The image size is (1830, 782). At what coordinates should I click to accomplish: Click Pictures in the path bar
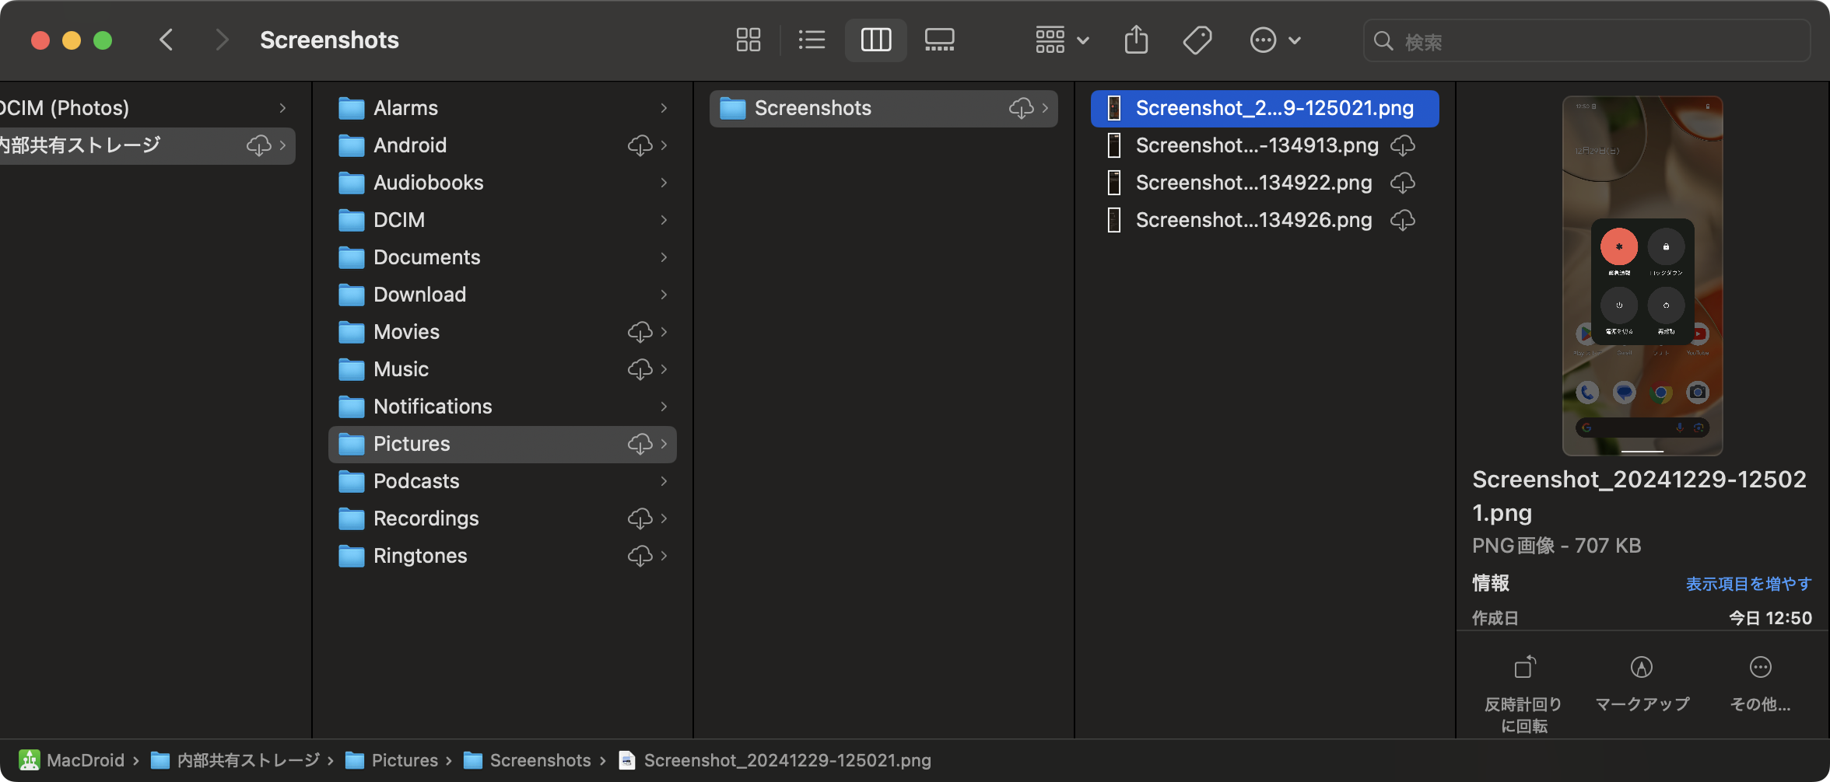pos(404,760)
